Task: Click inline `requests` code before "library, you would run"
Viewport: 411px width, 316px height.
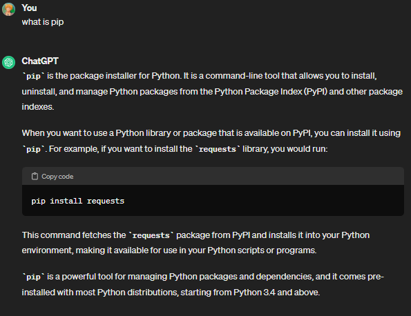Action: (218, 149)
